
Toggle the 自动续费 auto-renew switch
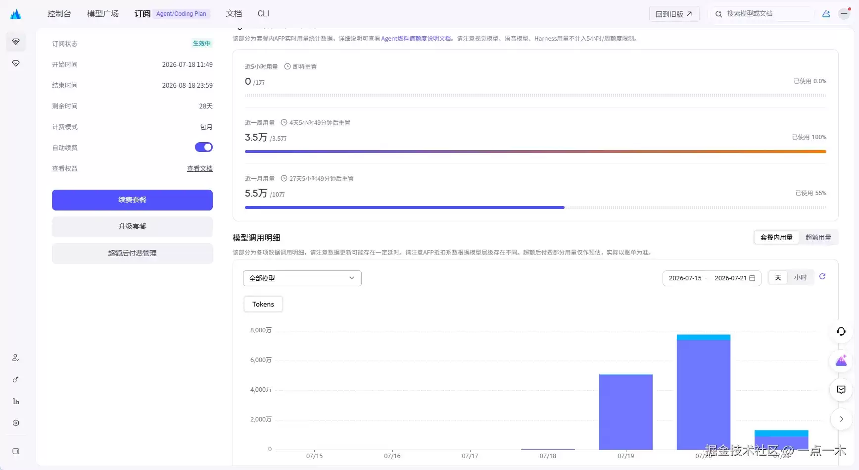(x=204, y=147)
